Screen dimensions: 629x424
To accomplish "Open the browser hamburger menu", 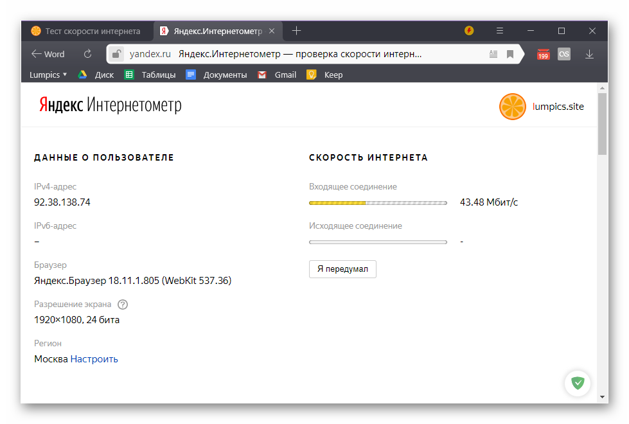I will pyautogui.click(x=500, y=30).
